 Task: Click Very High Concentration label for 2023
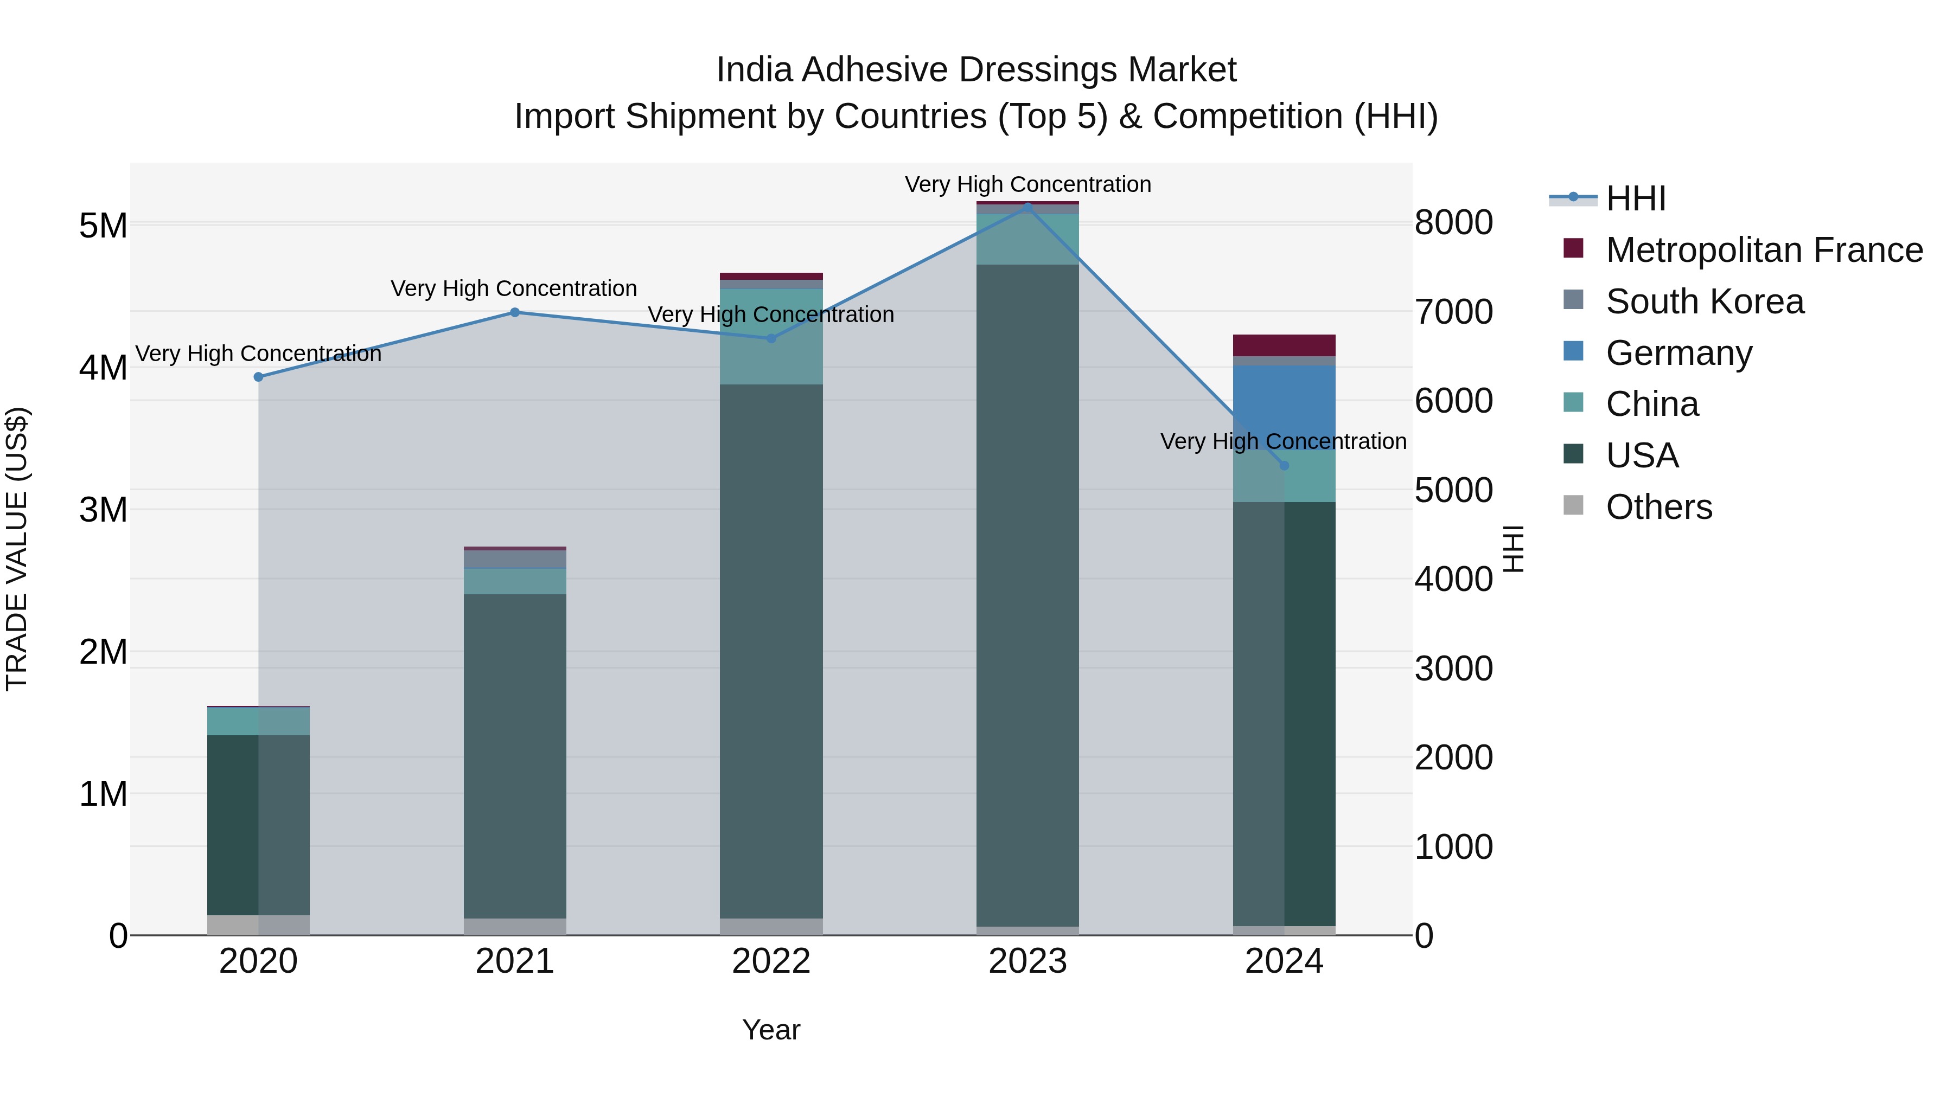pos(1028,184)
